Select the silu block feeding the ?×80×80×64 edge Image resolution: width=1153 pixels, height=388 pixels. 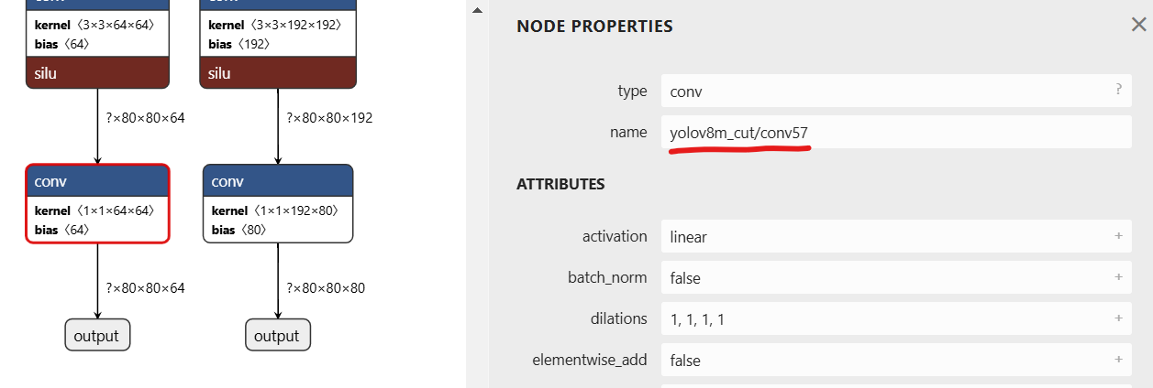pos(97,73)
